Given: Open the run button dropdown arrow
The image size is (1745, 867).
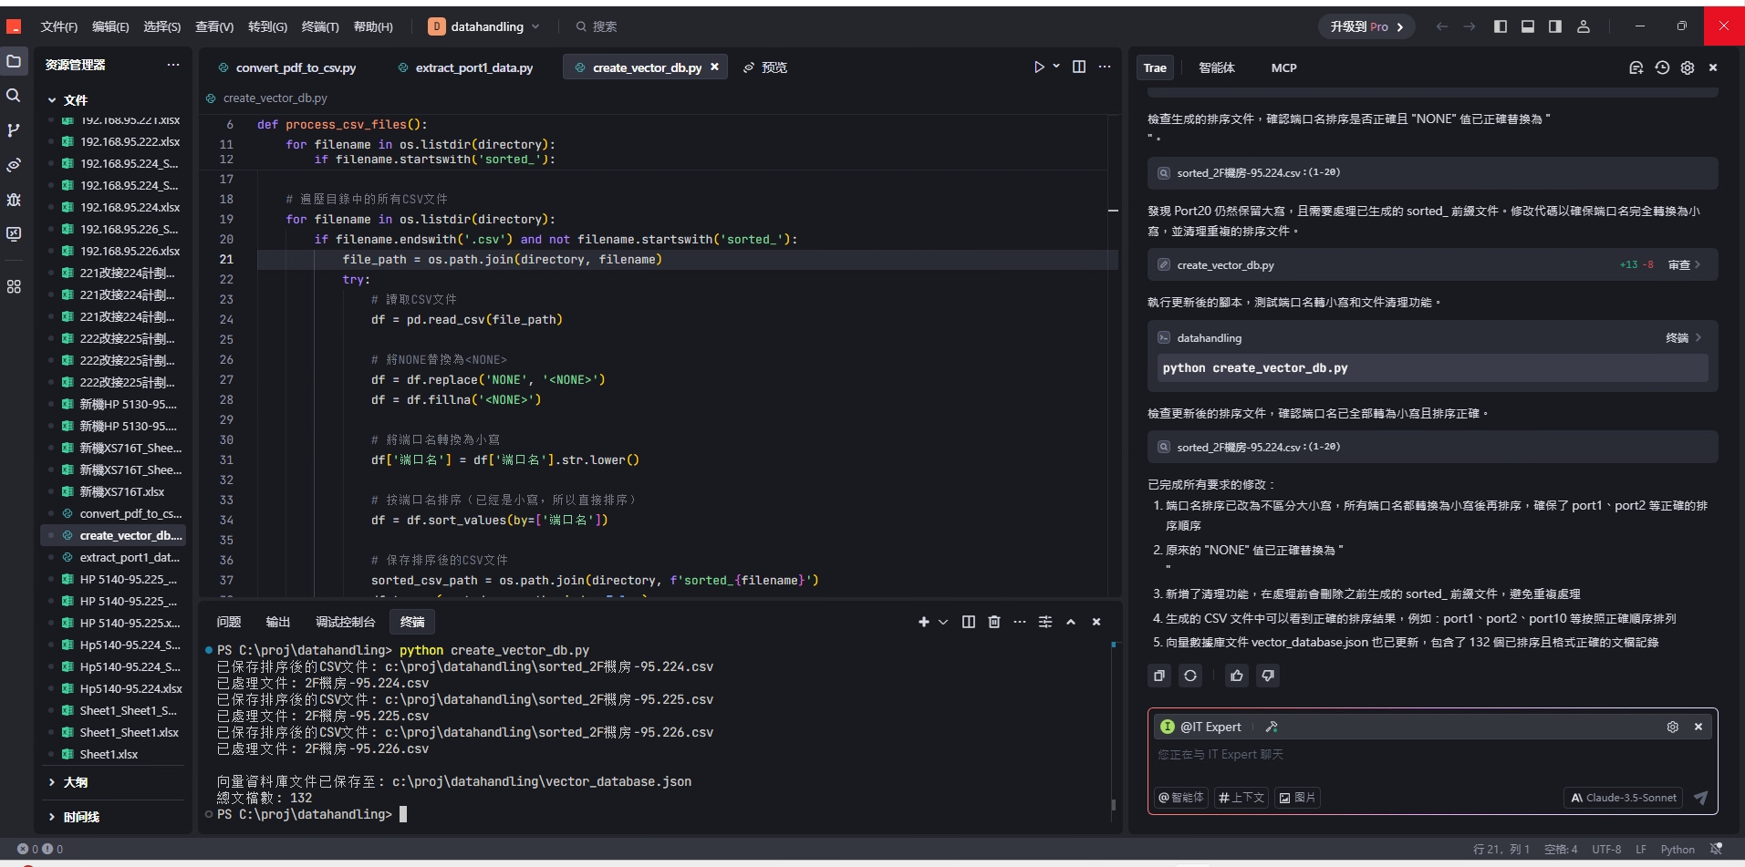Looking at the screenshot, I should coord(1056,67).
